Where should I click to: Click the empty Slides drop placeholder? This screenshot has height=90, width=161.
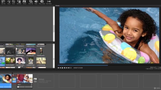(x=46, y=81)
